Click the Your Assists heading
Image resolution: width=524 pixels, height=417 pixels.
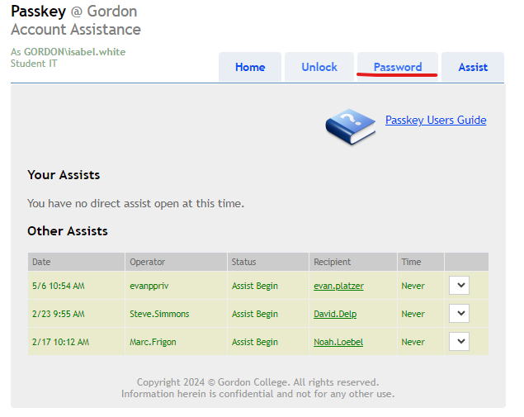click(x=64, y=175)
